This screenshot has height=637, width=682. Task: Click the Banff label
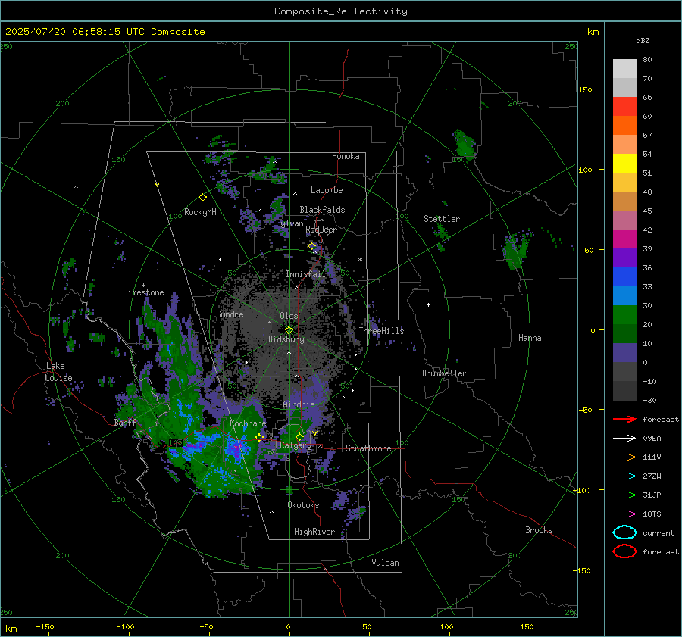tap(125, 423)
